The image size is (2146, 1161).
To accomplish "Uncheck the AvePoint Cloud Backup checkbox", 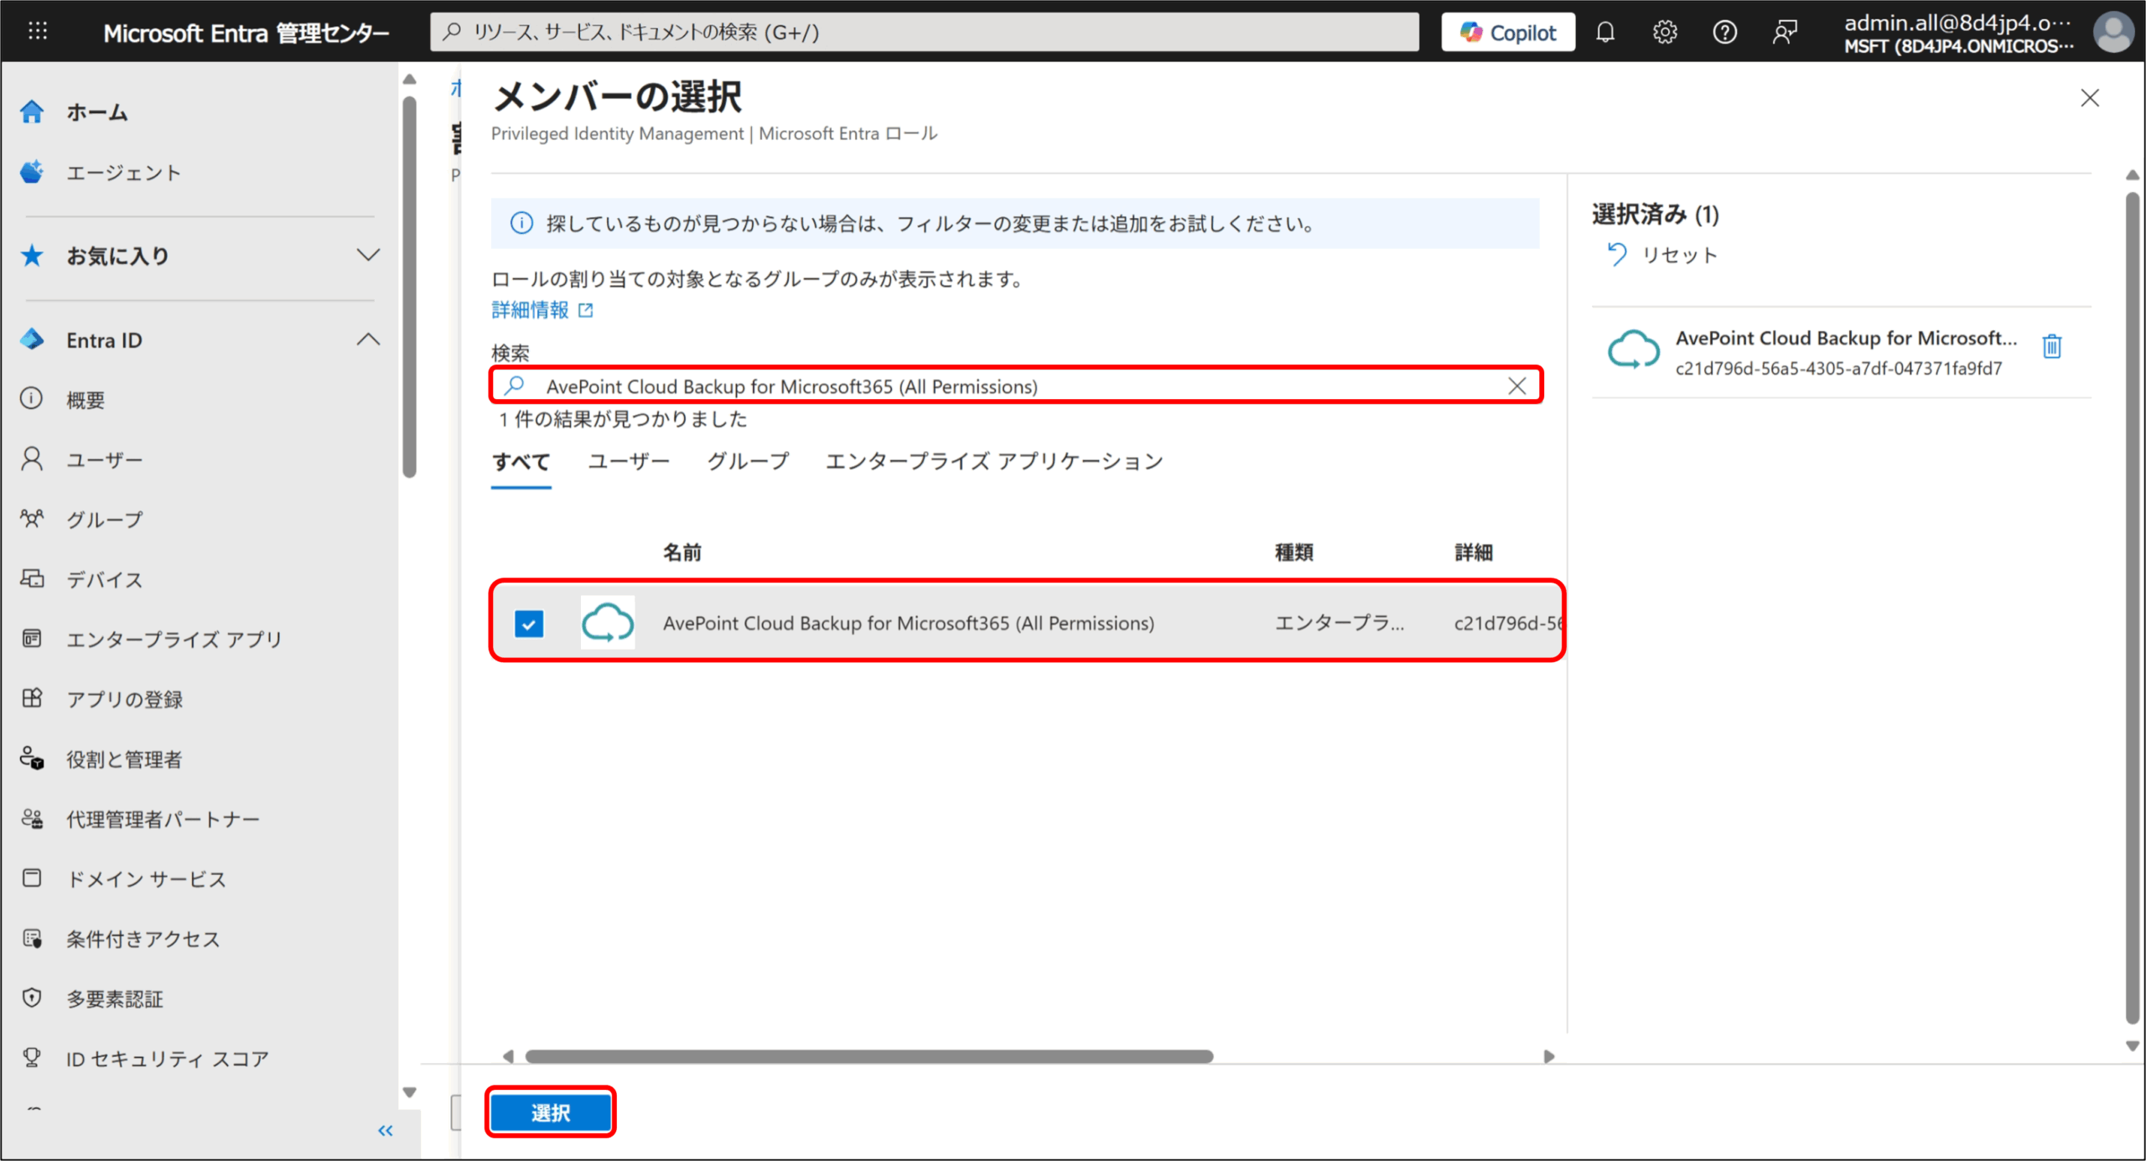I will click(x=529, y=623).
